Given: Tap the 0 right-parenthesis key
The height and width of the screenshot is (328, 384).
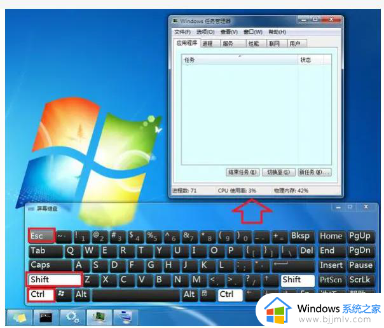Looking at the screenshot, I should pos(243,236).
